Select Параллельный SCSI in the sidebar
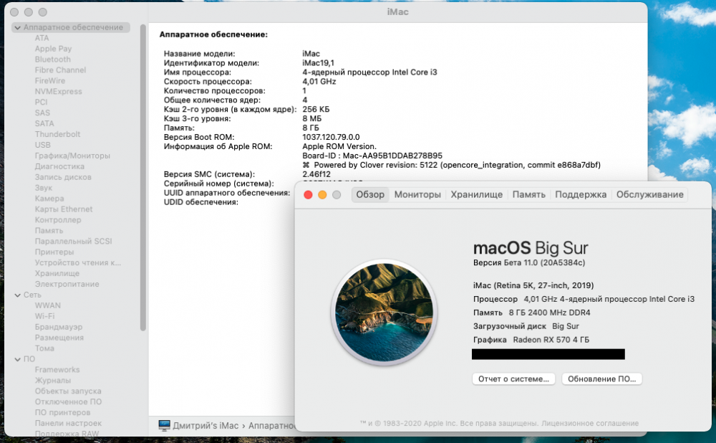716x443 pixels. point(74,241)
